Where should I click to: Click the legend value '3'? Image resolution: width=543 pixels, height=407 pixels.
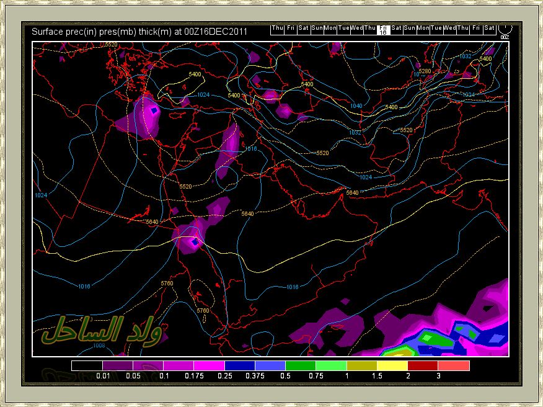[x=438, y=376]
